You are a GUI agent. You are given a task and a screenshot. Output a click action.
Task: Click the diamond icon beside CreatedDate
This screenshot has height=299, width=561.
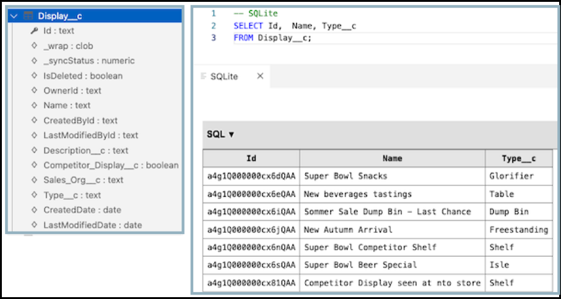pos(34,210)
